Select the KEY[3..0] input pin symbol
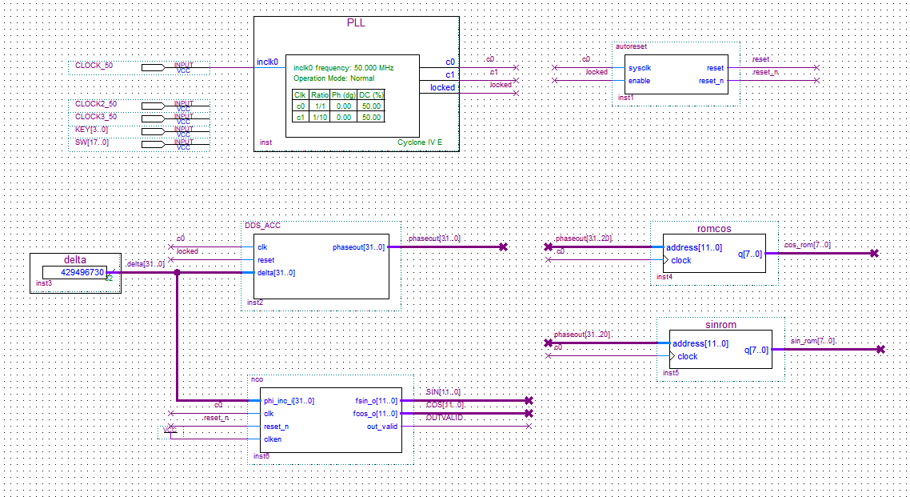910x497 pixels. tap(158, 131)
